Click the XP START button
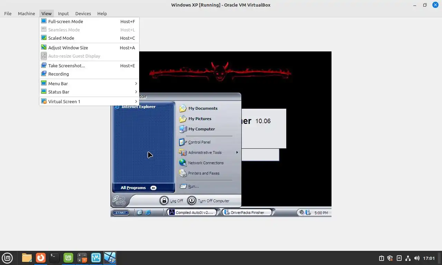 (x=121, y=213)
